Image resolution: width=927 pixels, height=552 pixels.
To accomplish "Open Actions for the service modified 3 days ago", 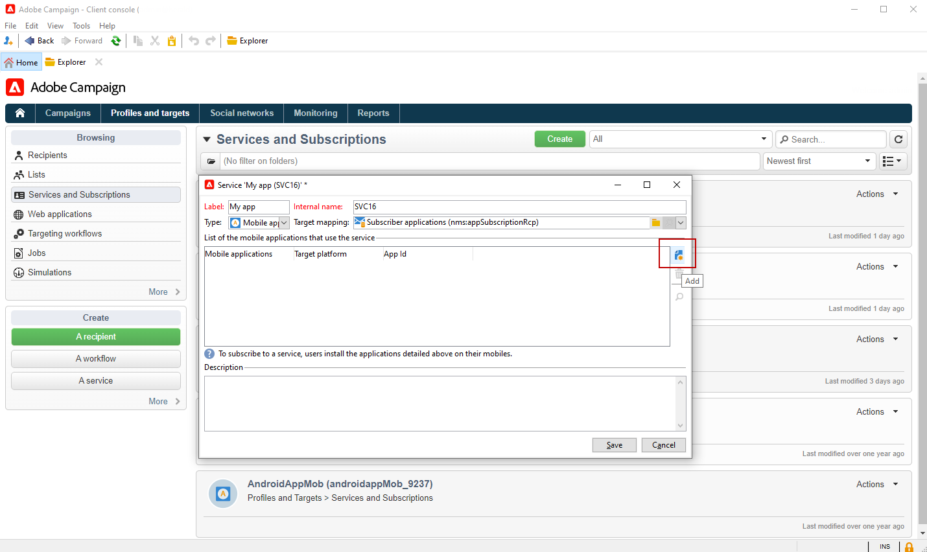I will pos(877,339).
